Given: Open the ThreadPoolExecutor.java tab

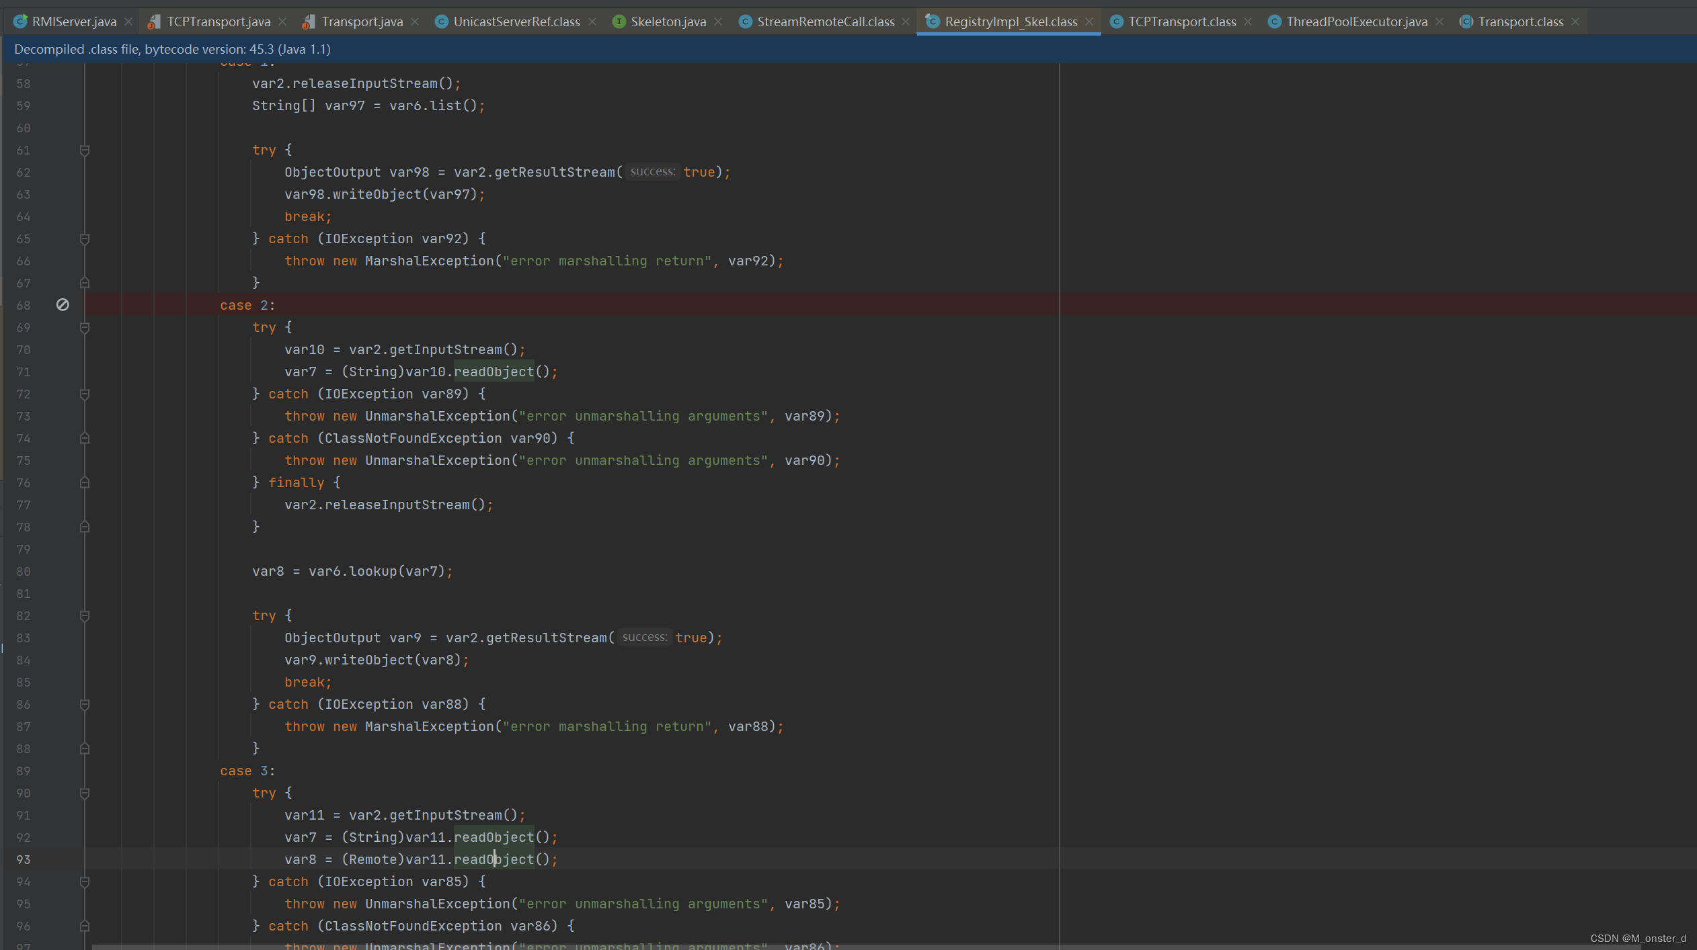Looking at the screenshot, I should click(1357, 21).
